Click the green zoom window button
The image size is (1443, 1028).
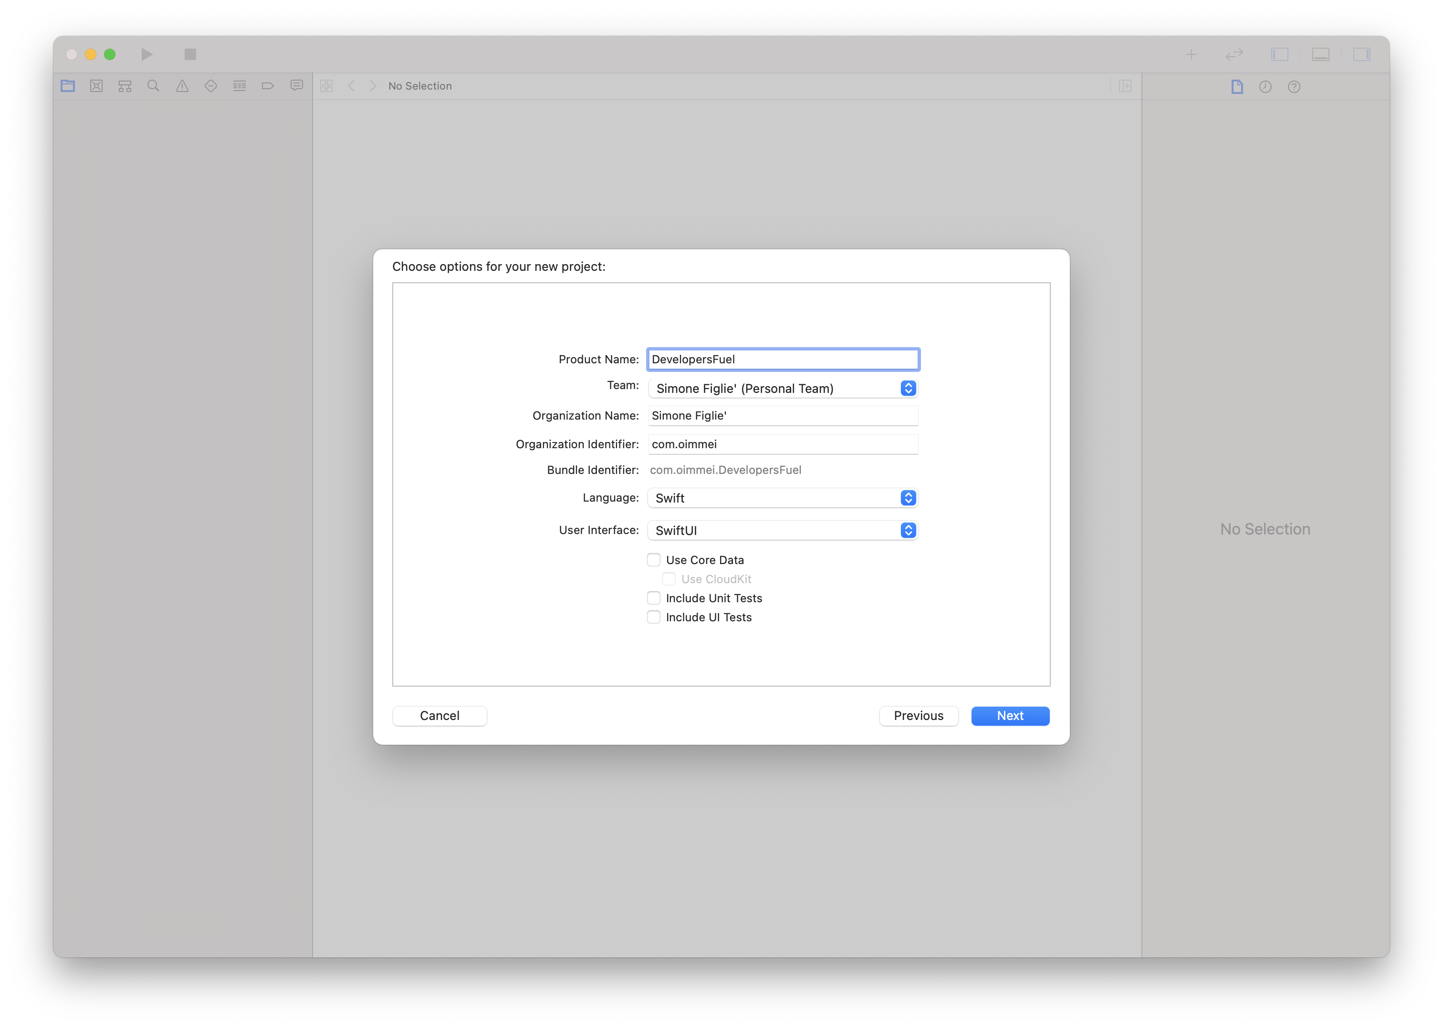pos(110,54)
